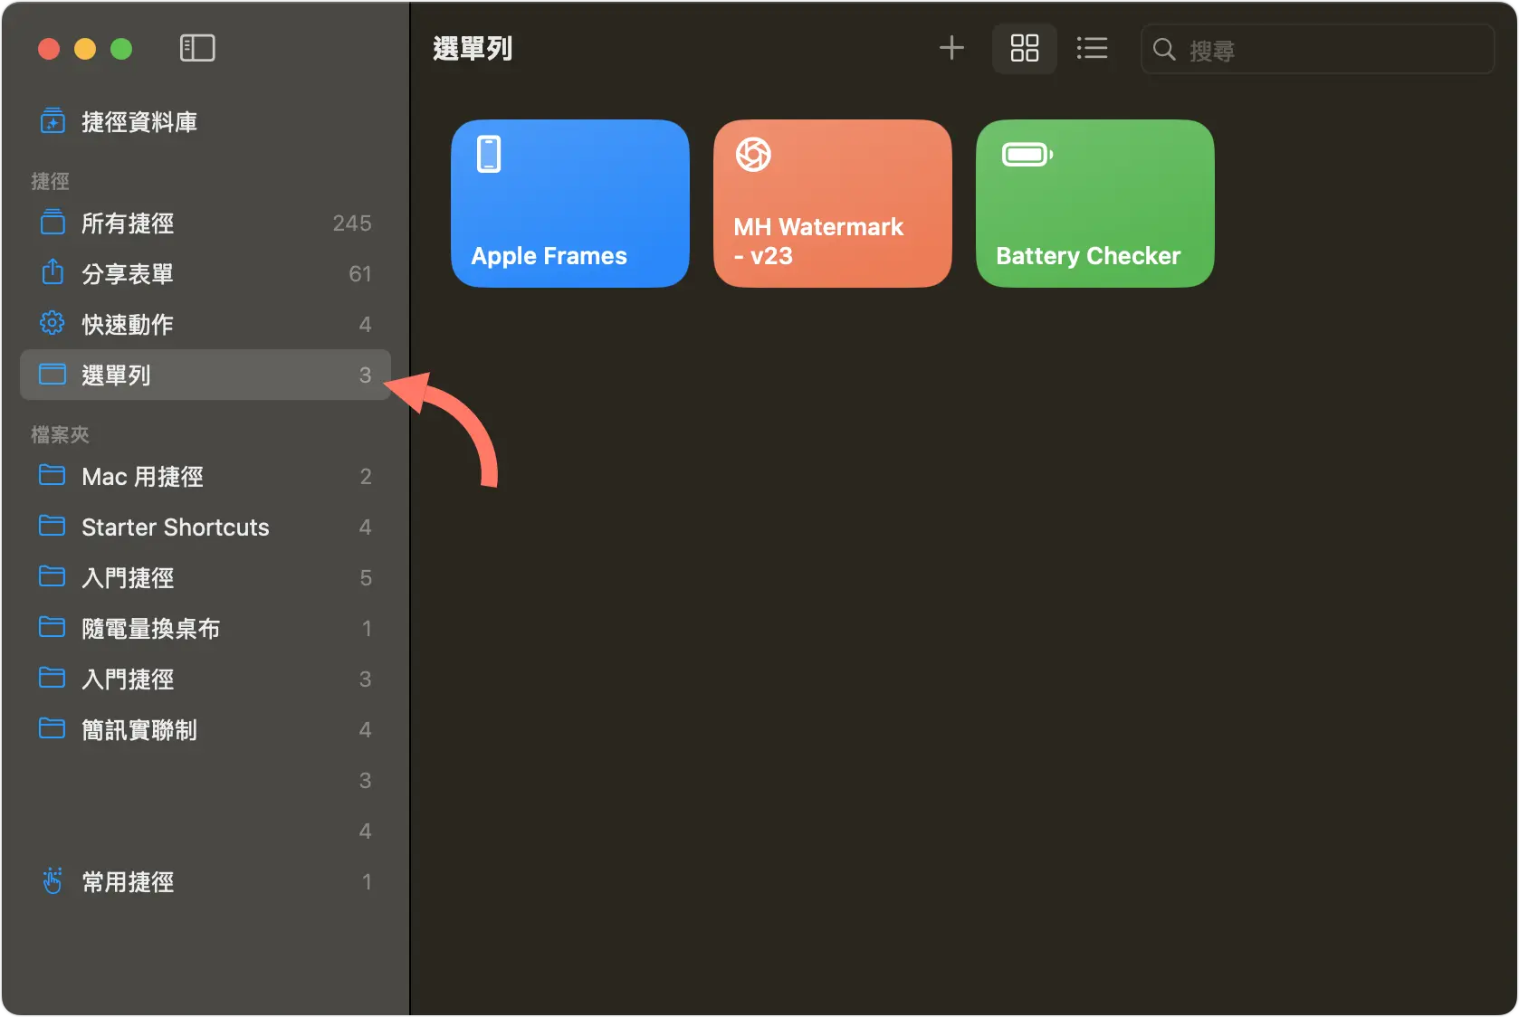Click the 簡訊實聯制 folder icon
Screen dimensions: 1519x1017
(x=53, y=728)
